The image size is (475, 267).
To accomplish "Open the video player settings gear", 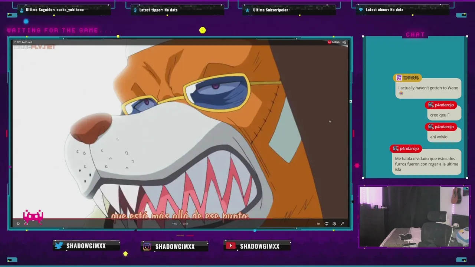I will [334, 224].
